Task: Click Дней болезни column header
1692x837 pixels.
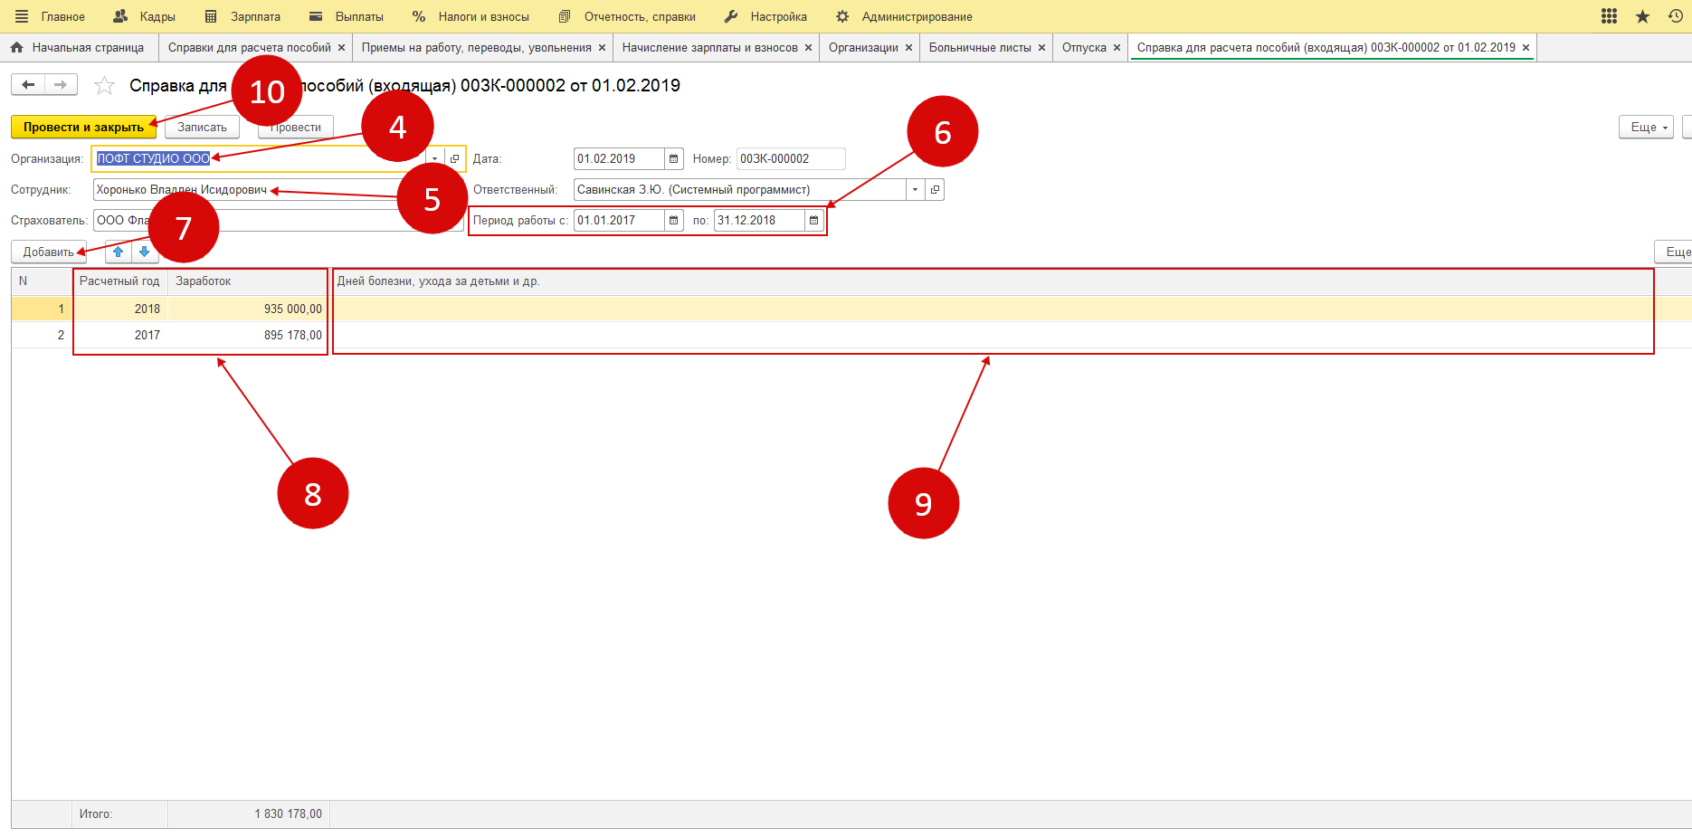Action: coord(993,281)
